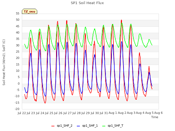Click the Aug 6 x-axis tick label

tap(158, 113)
